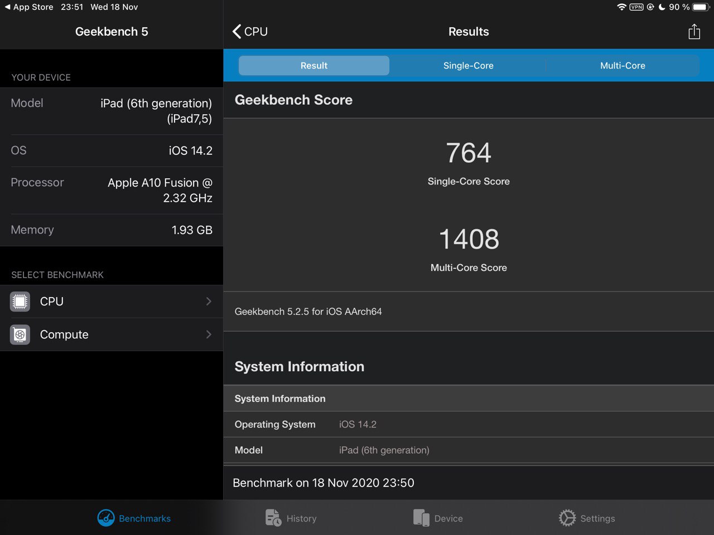
Task: Select the Memory 1.93 GB value
Action: pyautogui.click(x=192, y=230)
